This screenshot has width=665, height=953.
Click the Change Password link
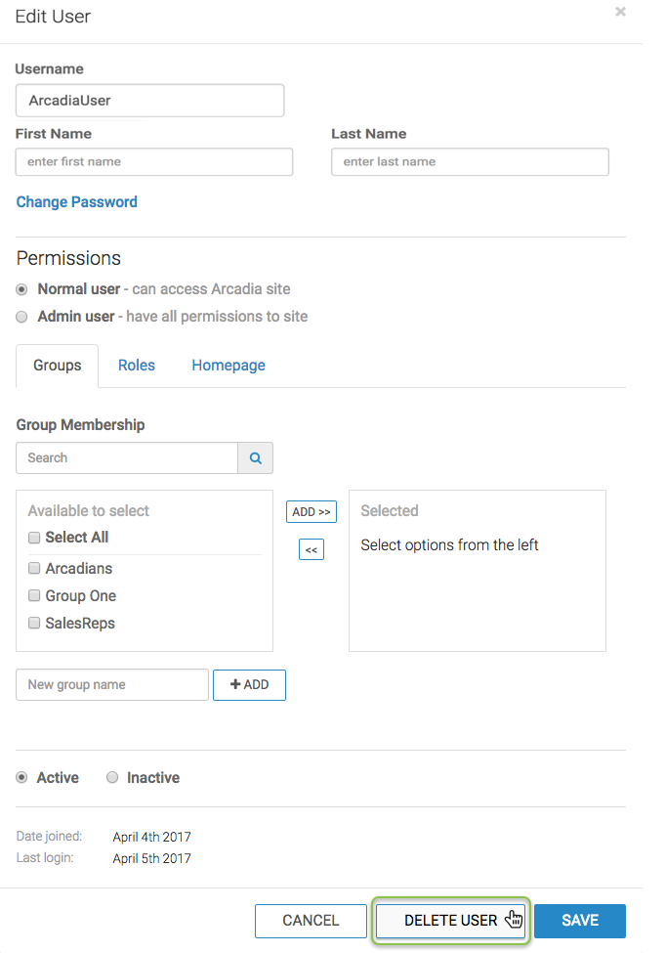[77, 202]
